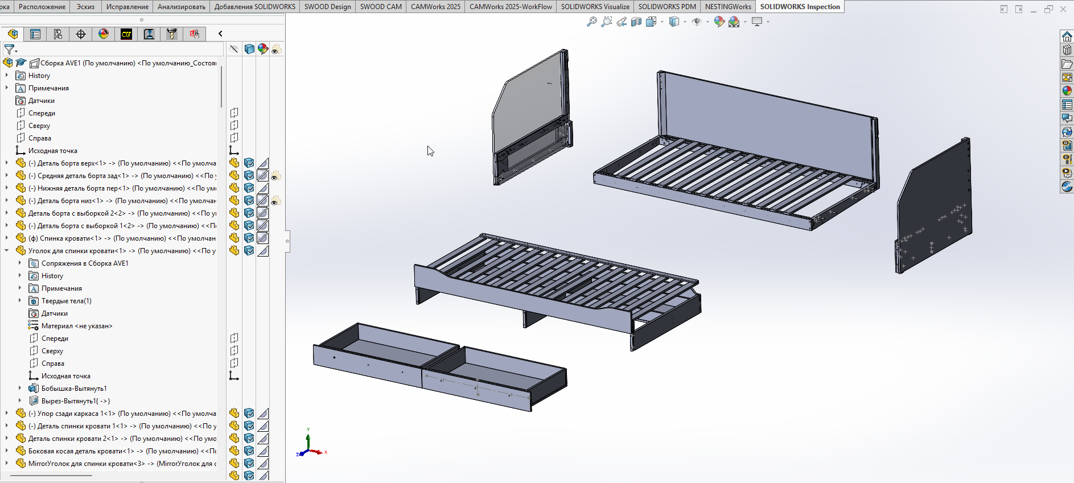Viewport: 1074px width, 483px height.
Task: Open the Edit Appearance tool in view toolbar
Action: [x=719, y=22]
